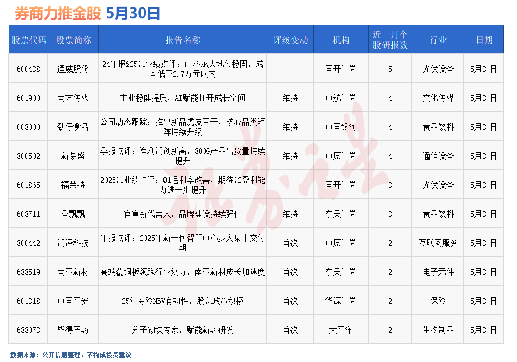
Task: Click industry cell 互联网服务
Action: click(x=438, y=243)
